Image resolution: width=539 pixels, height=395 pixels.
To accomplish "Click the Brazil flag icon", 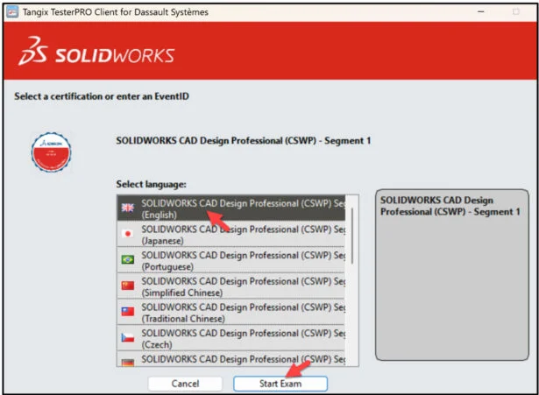I will tap(127, 260).
